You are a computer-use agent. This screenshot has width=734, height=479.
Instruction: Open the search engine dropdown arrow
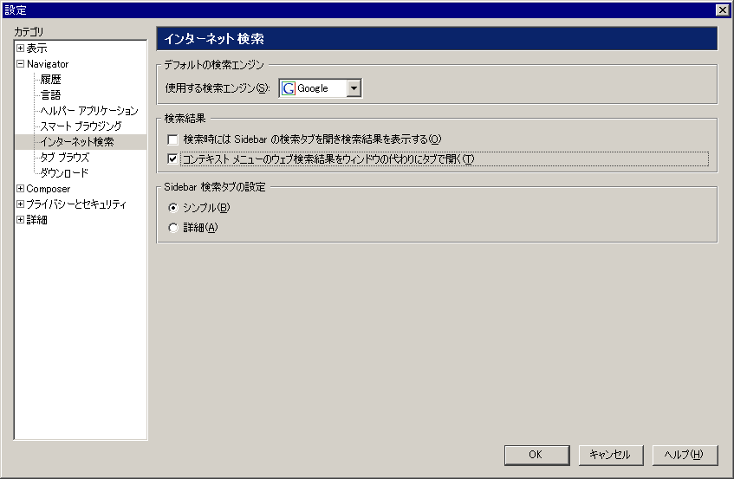[354, 88]
